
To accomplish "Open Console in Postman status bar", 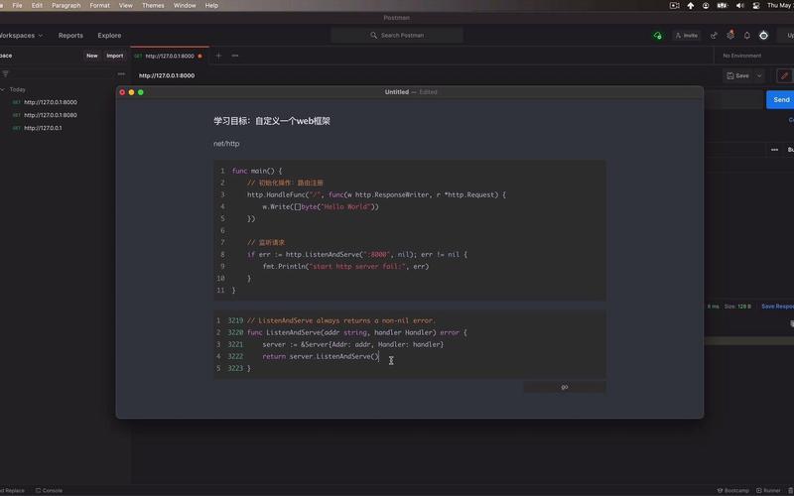I will [49, 490].
